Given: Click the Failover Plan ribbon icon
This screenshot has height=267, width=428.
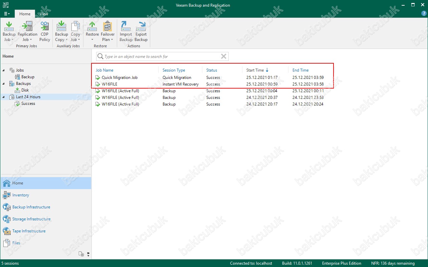Looking at the screenshot, I should click(x=108, y=26).
